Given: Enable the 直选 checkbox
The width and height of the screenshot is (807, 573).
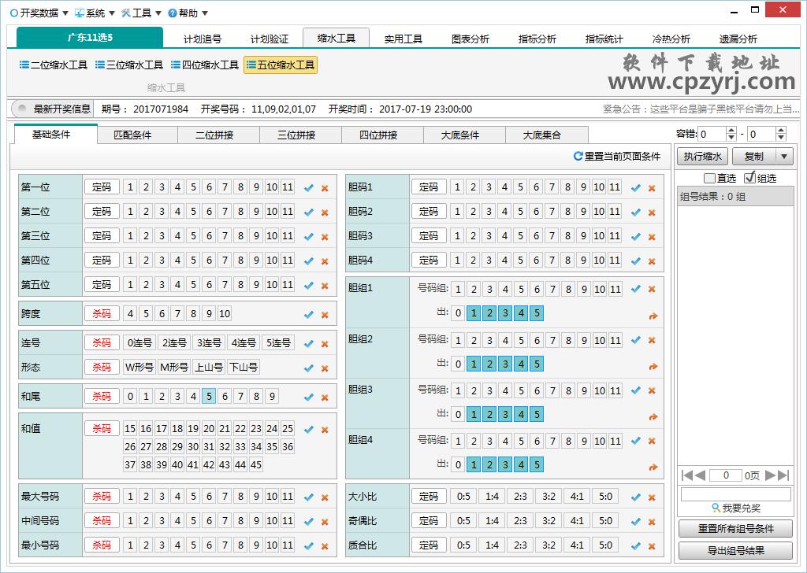Looking at the screenshot, I should [x=708, y=177].
